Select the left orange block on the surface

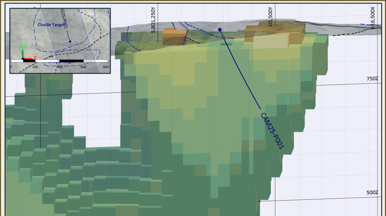(174, 36)
